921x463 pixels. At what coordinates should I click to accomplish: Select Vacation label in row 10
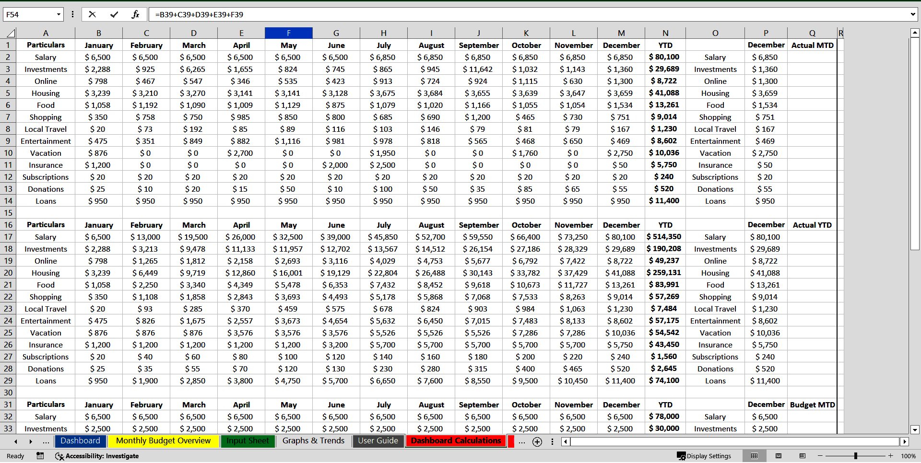coord(46,153)
